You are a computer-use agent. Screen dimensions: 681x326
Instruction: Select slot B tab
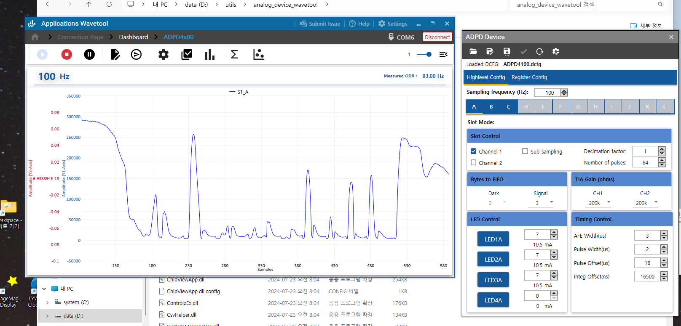[x=491, y=107]
